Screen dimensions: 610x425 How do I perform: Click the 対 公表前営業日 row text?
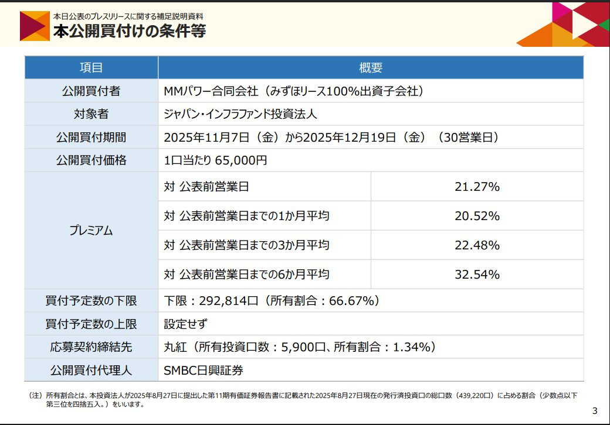pyautogui.click(x=206, y=186)
